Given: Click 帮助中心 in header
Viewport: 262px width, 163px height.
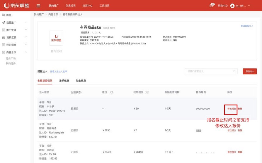Looking at the screenshot, I should pos(223,6).
